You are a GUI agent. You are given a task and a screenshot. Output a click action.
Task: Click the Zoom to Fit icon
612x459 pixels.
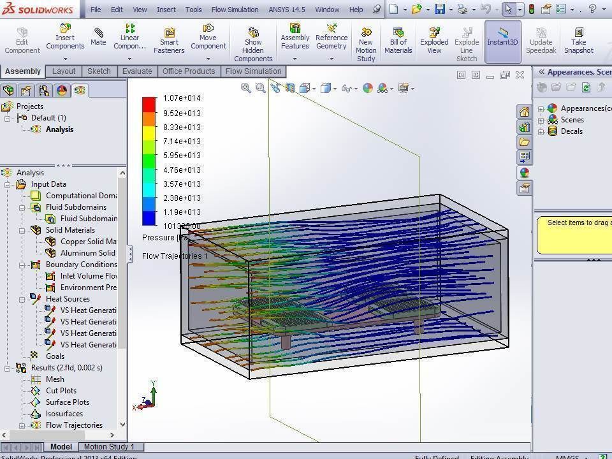pos(246,88)
